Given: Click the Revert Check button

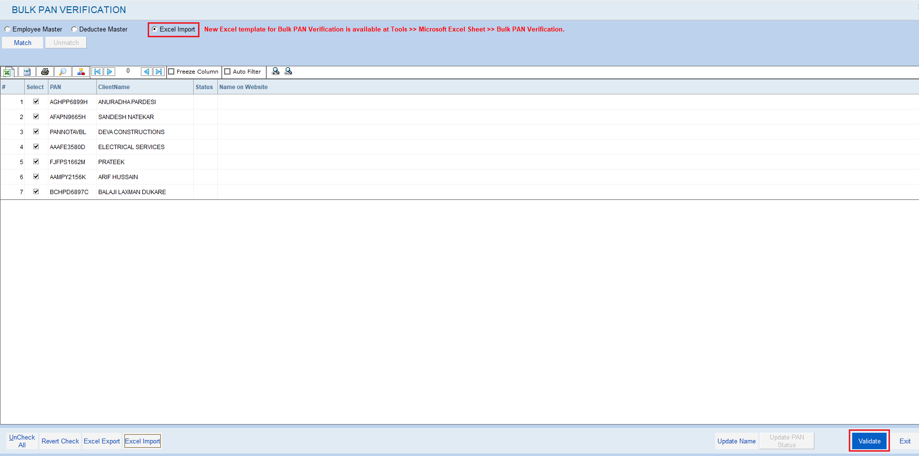Looking at the screenshot, I should (x=60, y=441).
